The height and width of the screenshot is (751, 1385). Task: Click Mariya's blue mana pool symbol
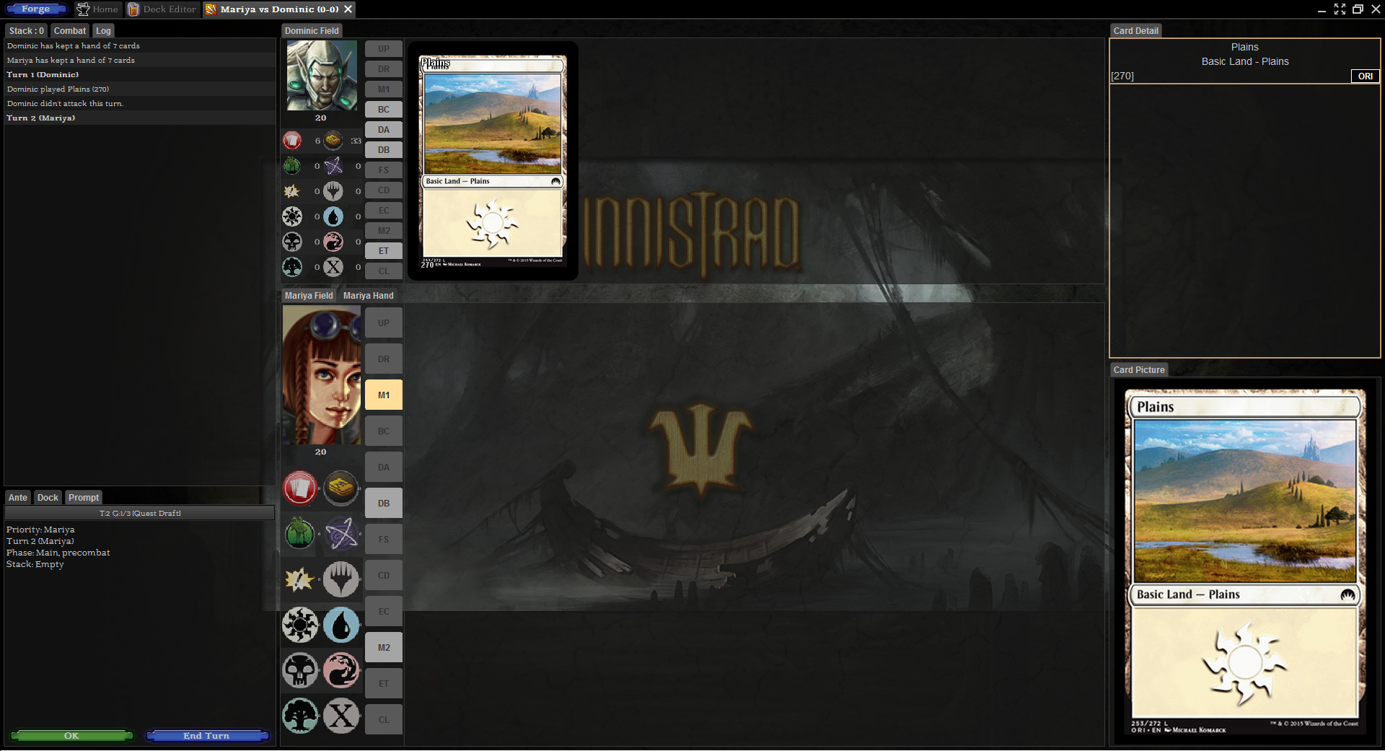(340, 625)
